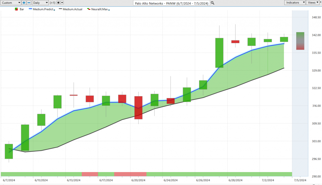The height and width of the screenshot is (185, 322).
Task: Click the blue Medium.Predict line icon
Action: pyautogui.click(x=31, y=9)
